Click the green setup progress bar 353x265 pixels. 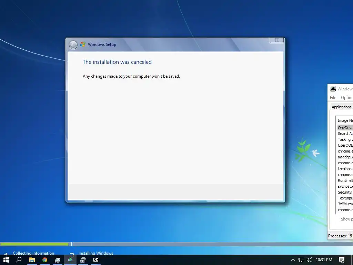[34, 244]
